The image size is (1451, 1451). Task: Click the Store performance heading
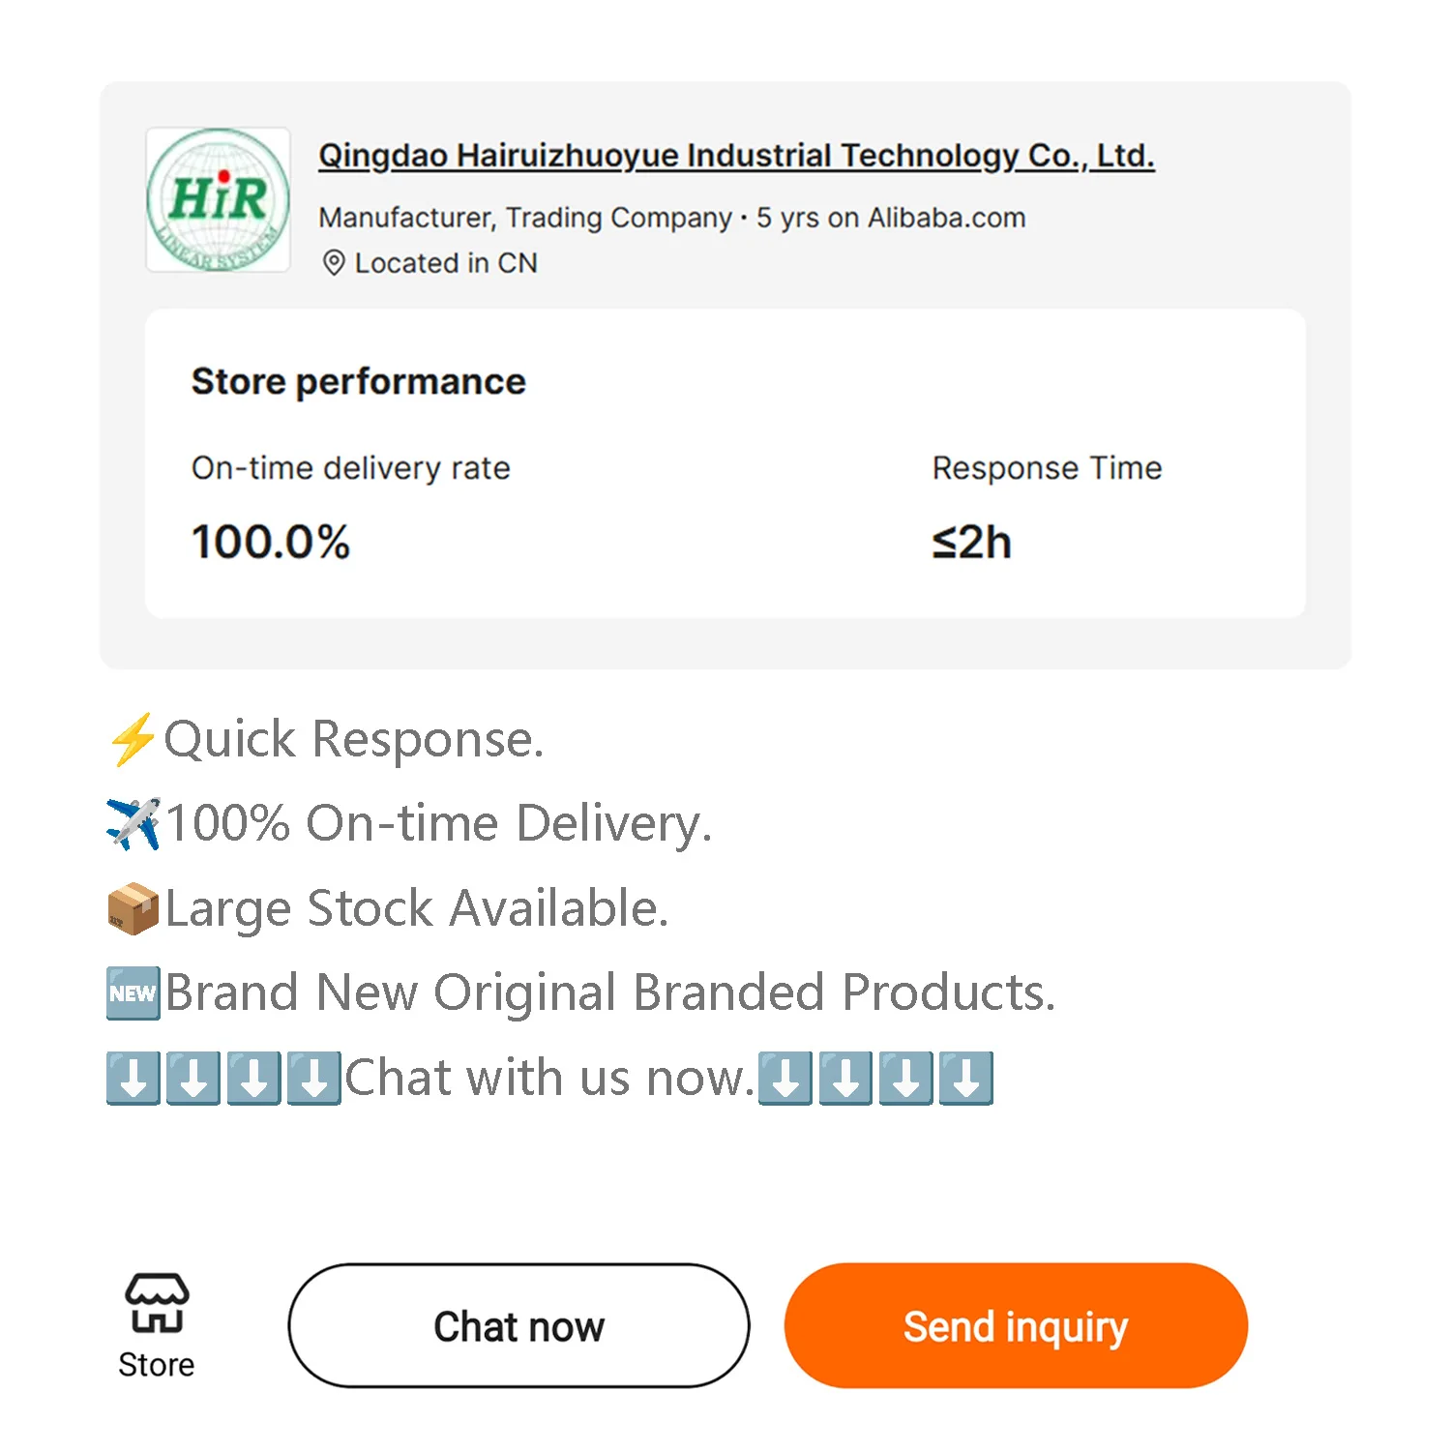pyautogui.click(x=358, y=381)
